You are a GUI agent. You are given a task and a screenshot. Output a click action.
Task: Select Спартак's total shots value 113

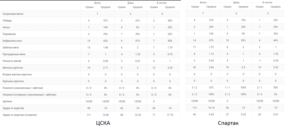click(x=195, y=108)
